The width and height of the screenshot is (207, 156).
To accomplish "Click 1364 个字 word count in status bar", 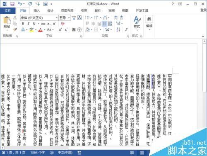I will click(x=37, y=153).
